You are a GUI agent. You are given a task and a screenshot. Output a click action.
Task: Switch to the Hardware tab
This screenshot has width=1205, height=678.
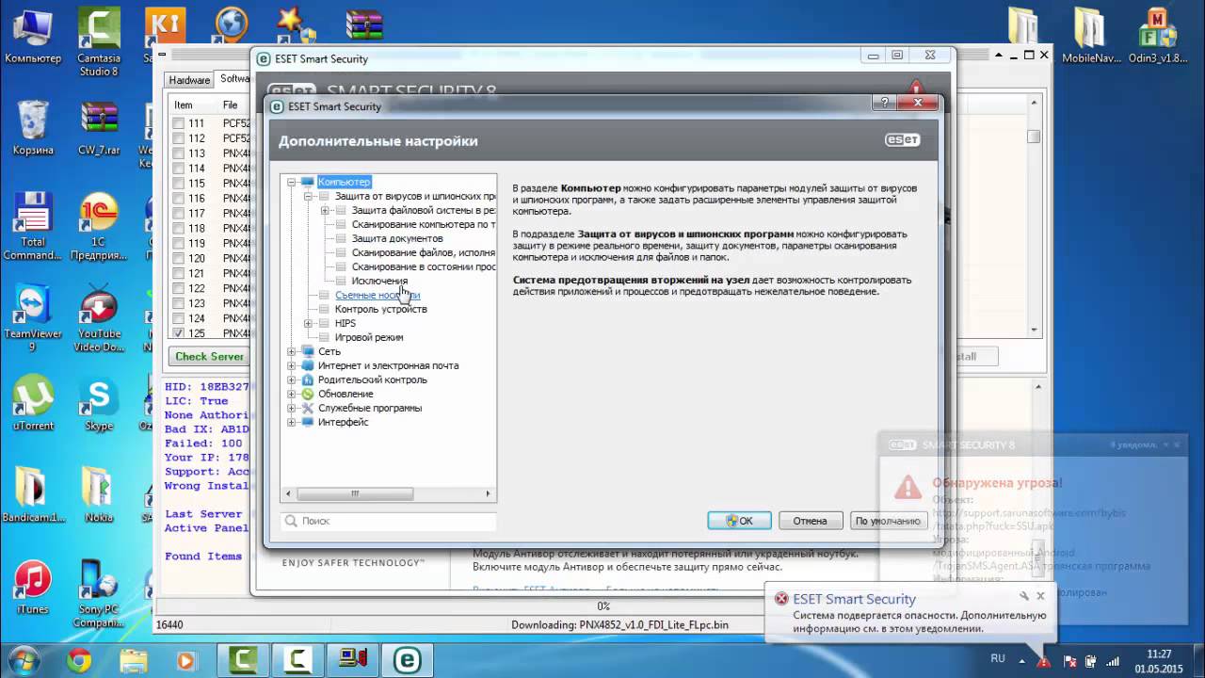(x=189, y=80)
